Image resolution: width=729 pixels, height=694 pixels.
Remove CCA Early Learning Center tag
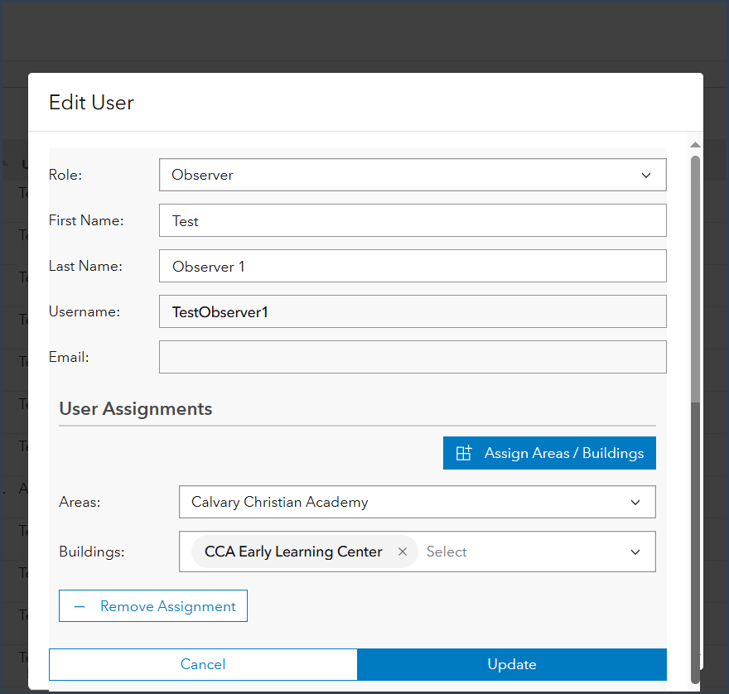(x=403, y=552)
